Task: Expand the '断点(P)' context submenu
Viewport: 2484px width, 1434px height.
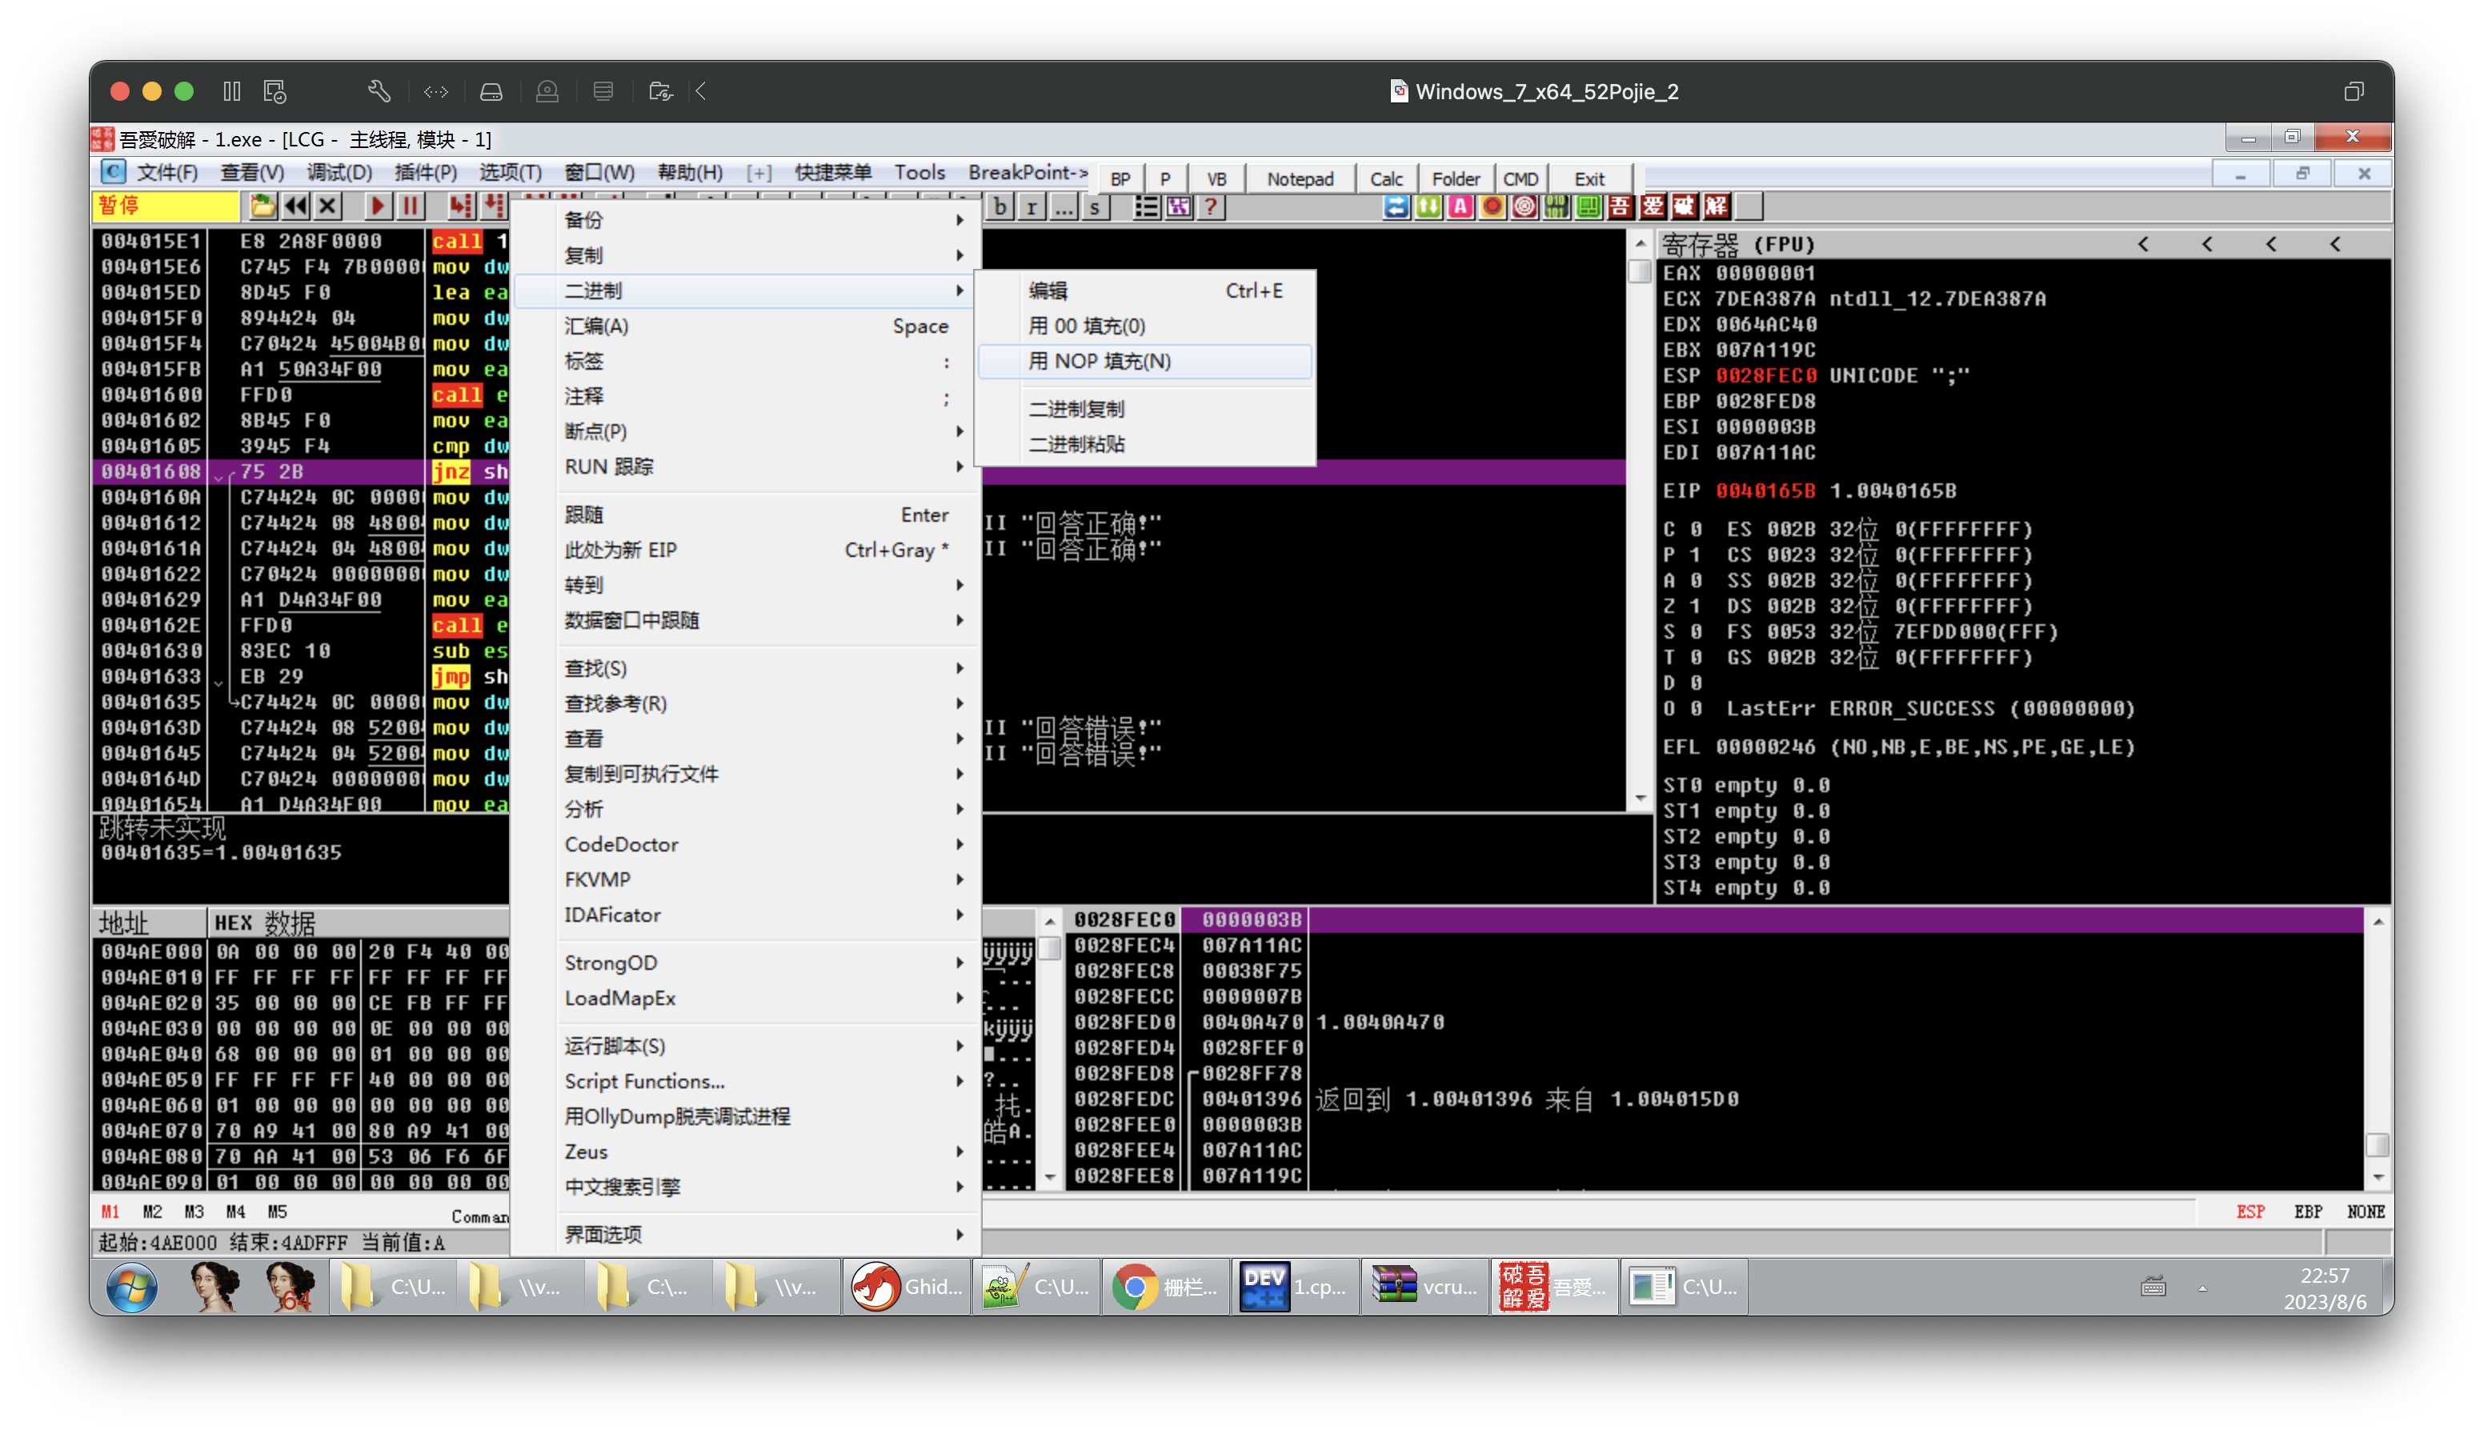Action: (x=747, y=431)
